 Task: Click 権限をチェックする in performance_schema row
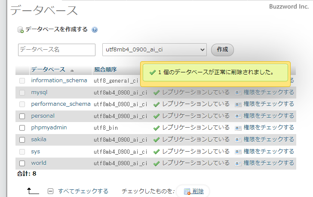(269, 104)
